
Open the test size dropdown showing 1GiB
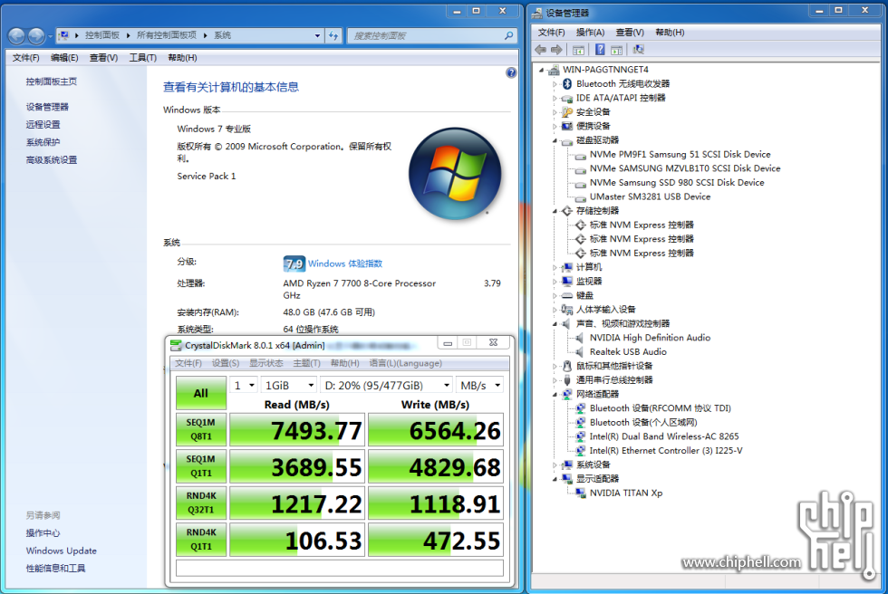click(289, 385)
